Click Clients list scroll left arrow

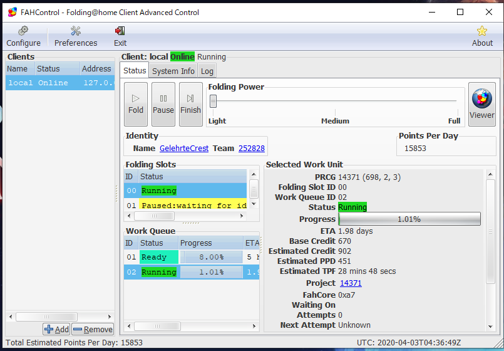point(11,317)
